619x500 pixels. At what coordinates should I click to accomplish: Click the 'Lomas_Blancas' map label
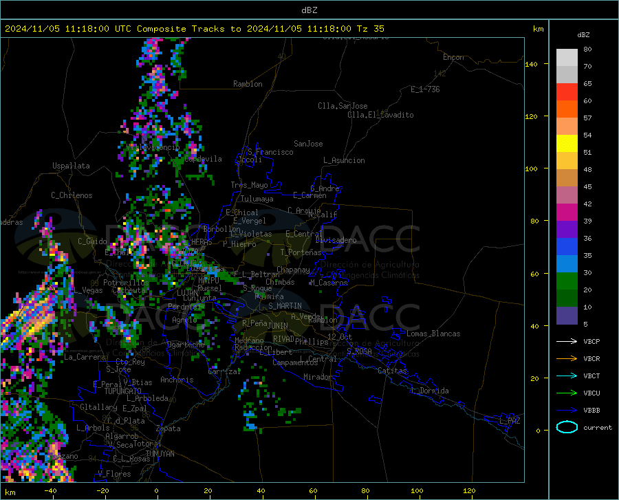[x=433, y=334]
